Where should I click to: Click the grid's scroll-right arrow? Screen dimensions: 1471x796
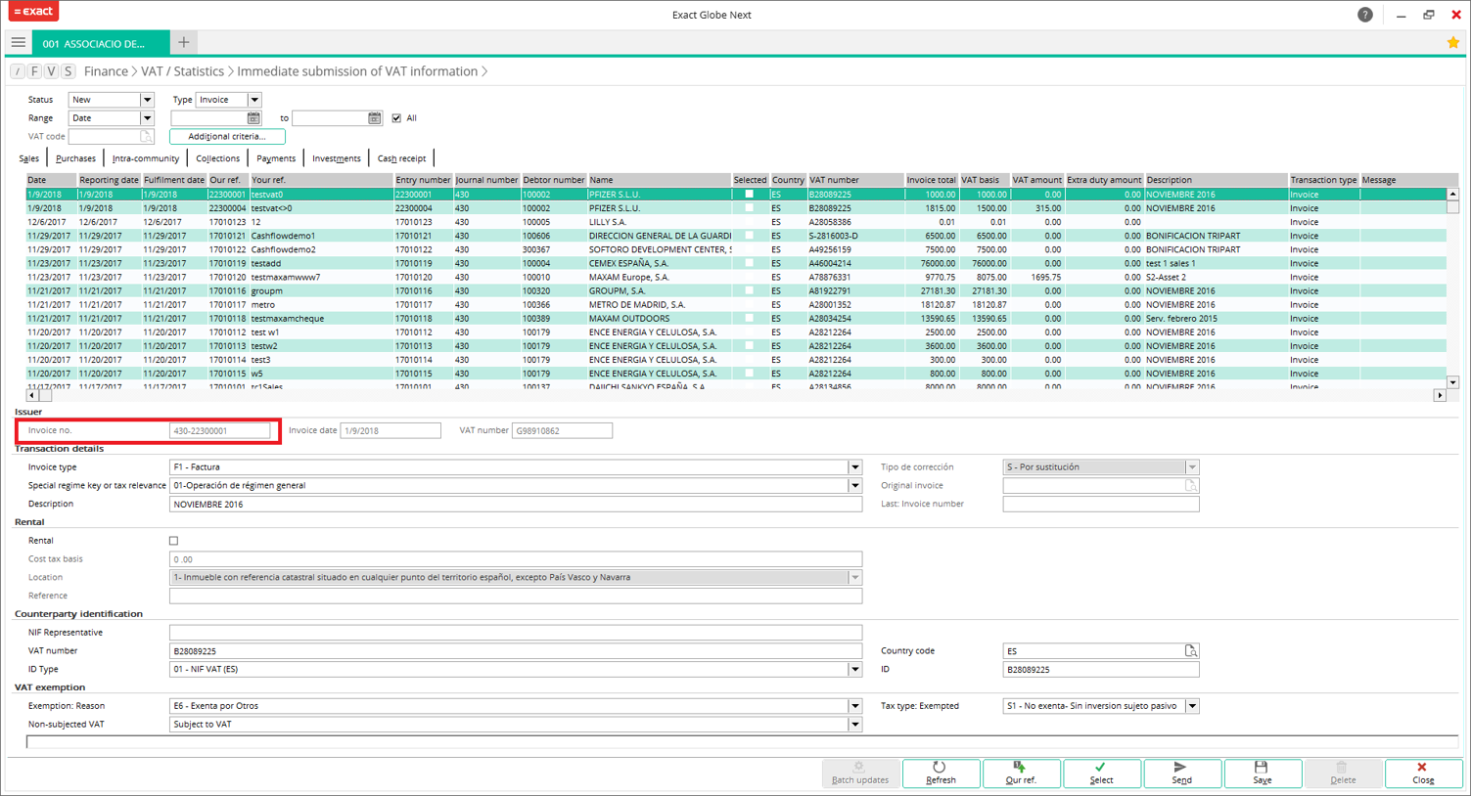tap(1440, 396)
